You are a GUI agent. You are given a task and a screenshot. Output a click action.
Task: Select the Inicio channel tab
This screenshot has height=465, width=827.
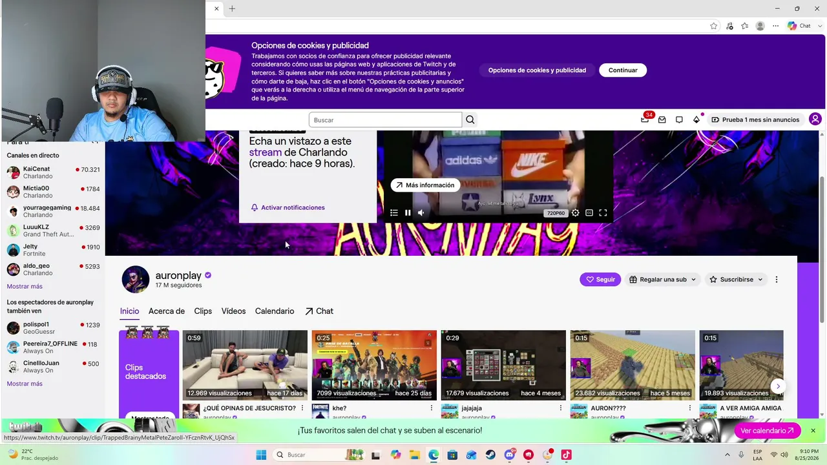pos(129,311)
